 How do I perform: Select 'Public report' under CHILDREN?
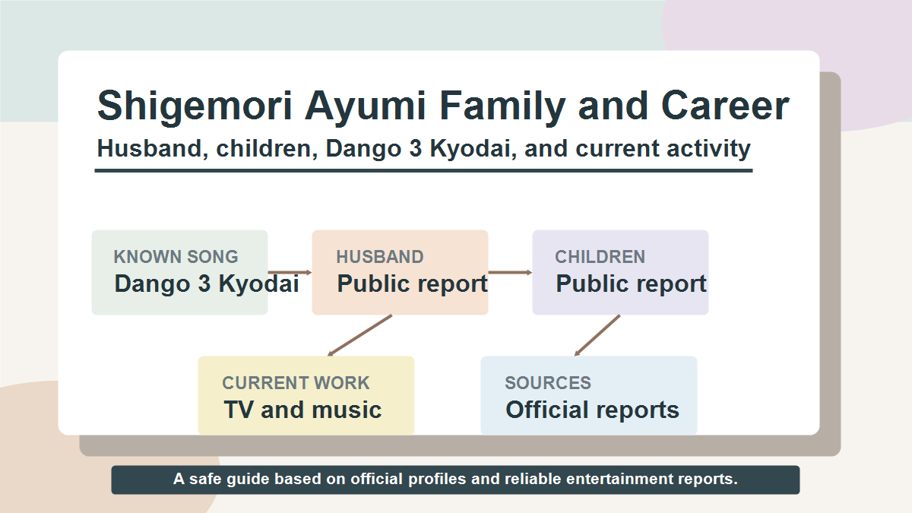point(632,284)
